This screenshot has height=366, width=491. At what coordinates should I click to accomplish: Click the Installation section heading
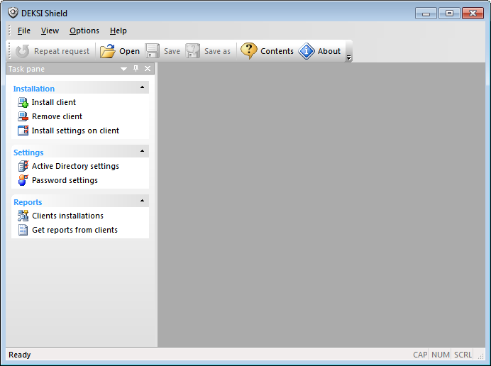(x=34, y=89)
